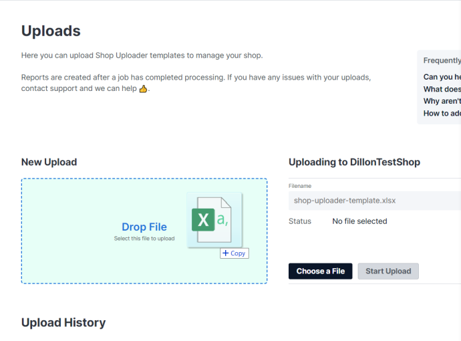461x341 pixels.
Task: Select the New Upload section heading
Action: [x=49, y=162]
